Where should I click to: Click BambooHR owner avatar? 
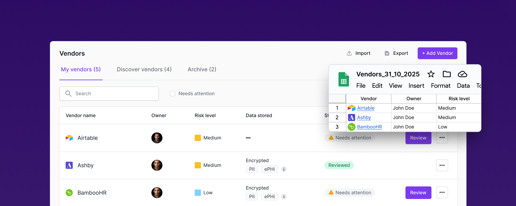(x=157, y=193)
